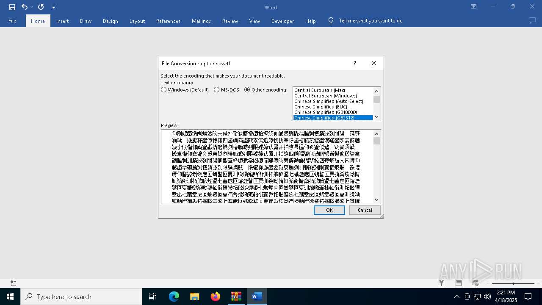Image resolution: width=542 pixels, height=305 pixels.
Task: Click encoding list scroll down arrow
Action: [x=376, y=117]
